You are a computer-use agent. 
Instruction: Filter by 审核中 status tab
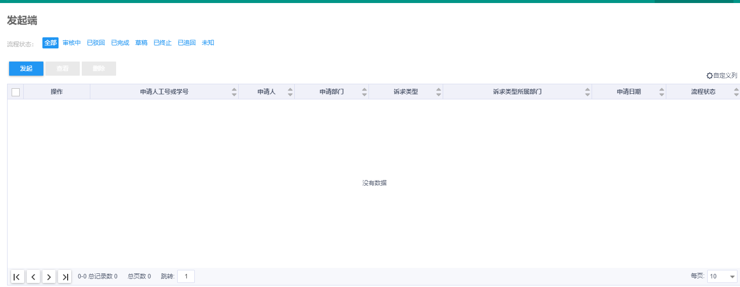72,43
